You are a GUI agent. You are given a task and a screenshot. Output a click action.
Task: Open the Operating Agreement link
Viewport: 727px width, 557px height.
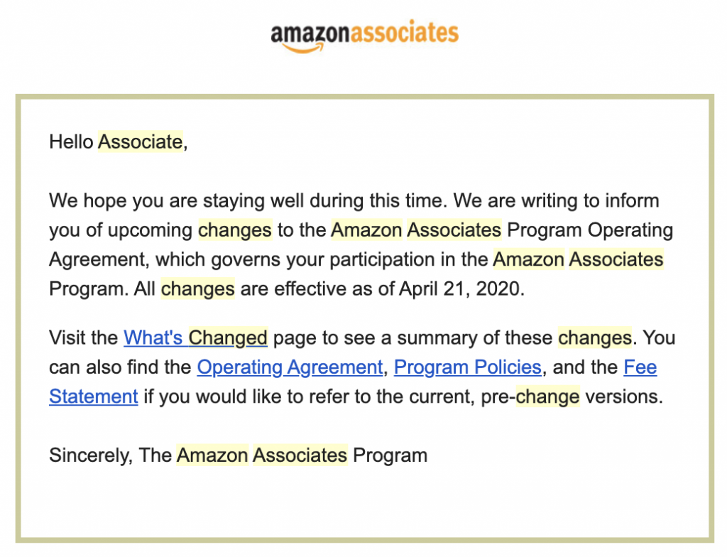tap(290, 367)
